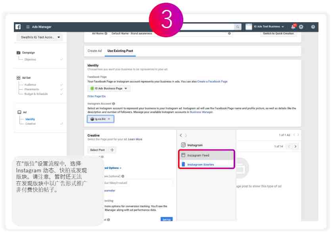Viewport: 332px width, 233px height.
Task: Open the ig.sa.biz Instagram account dropdown
Action: pyautogui.click(x=101, y=119)
